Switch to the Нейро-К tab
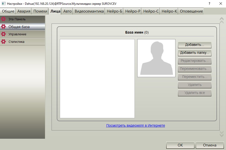226x150 pixels. pos(169,11)
